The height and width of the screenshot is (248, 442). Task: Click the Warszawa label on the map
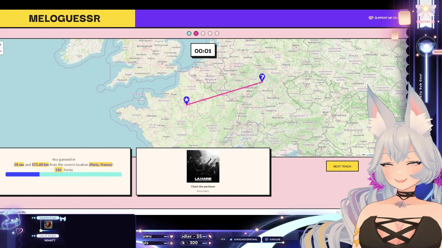[372, 54]
